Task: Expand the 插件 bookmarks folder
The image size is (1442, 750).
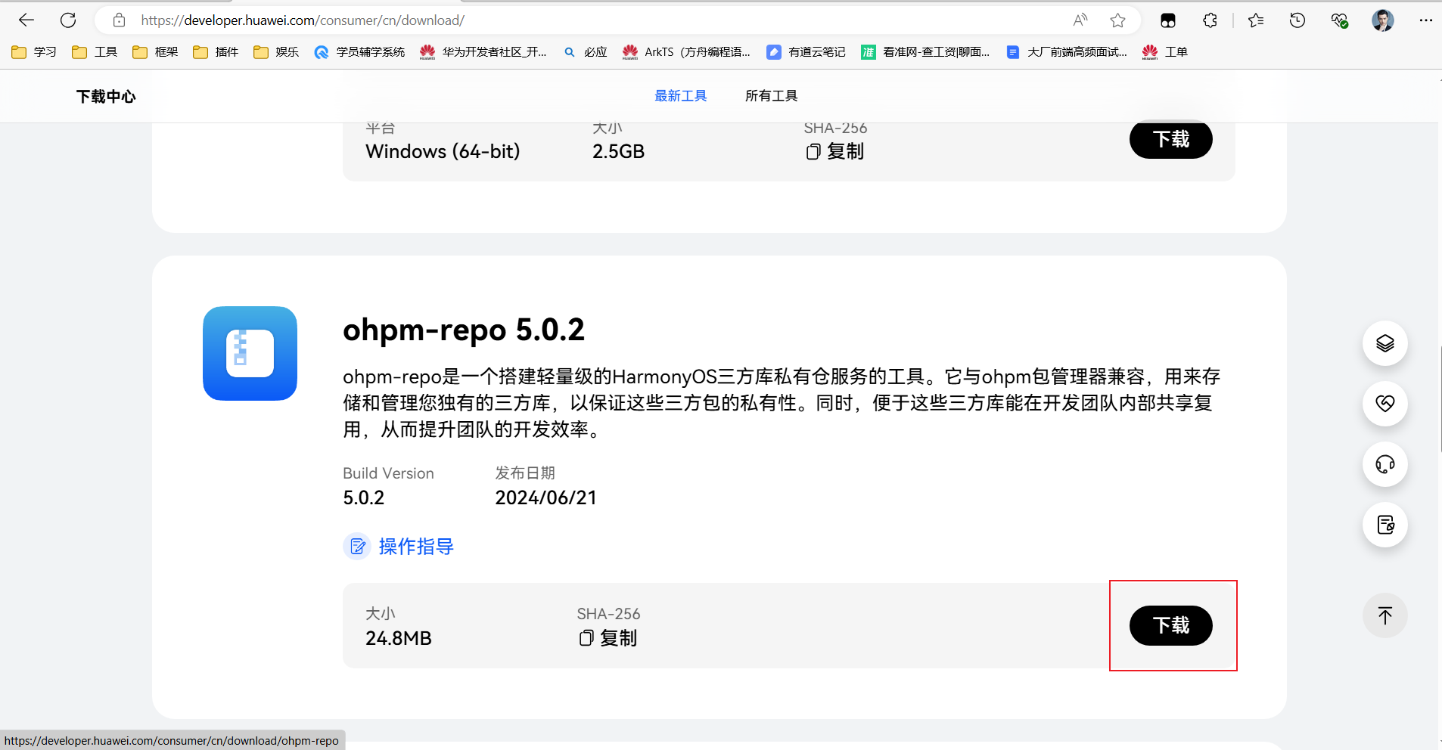Action: point(216,52)
